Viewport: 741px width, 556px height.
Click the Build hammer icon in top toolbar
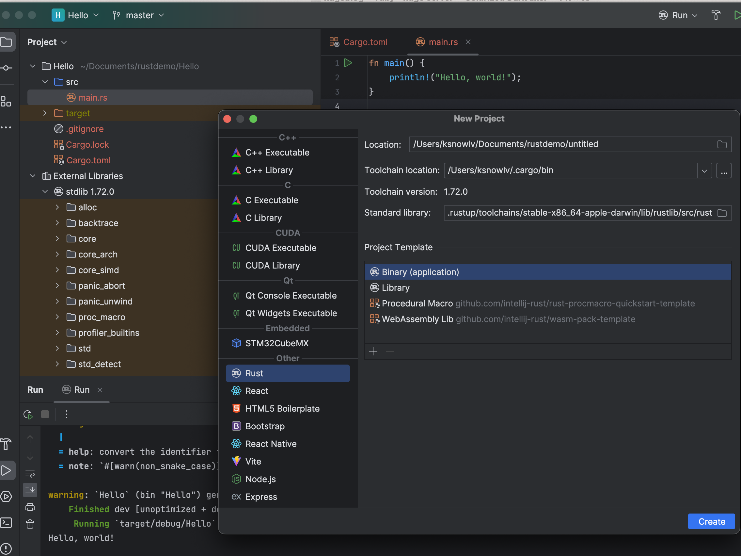click(716, 15)
